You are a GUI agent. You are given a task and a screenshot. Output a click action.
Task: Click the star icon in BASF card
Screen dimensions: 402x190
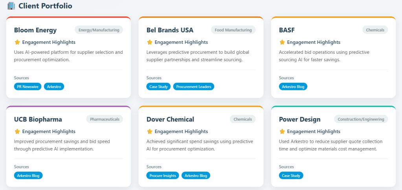(282, 42)
